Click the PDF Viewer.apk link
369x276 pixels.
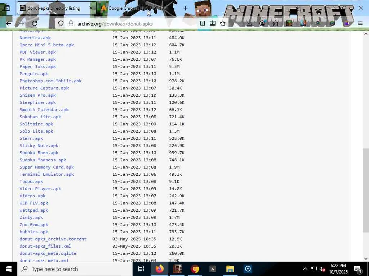(37, 52)
